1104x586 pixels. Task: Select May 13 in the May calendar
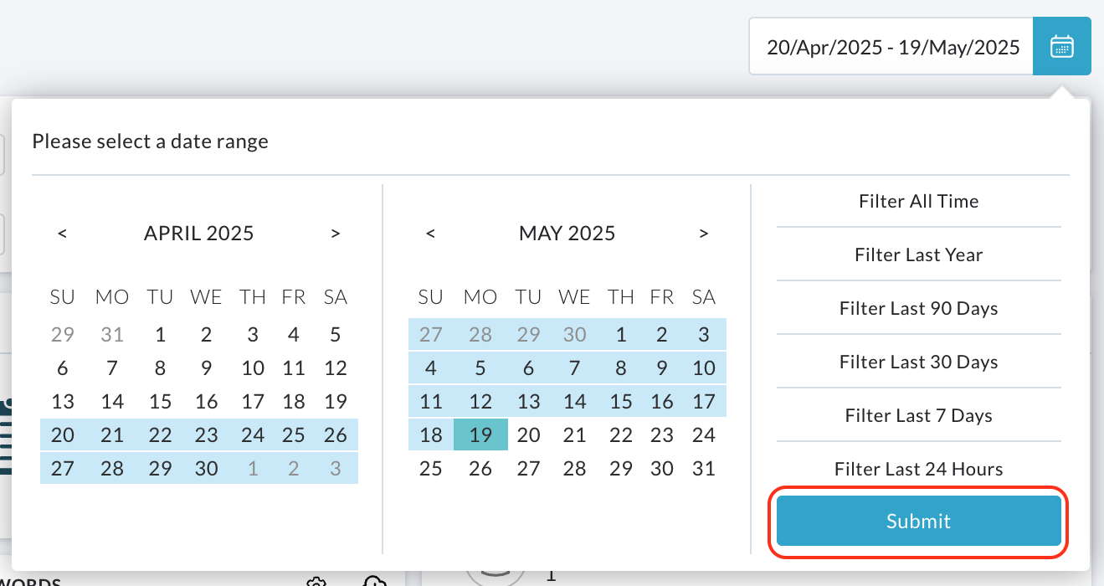(x=528, y=401)
